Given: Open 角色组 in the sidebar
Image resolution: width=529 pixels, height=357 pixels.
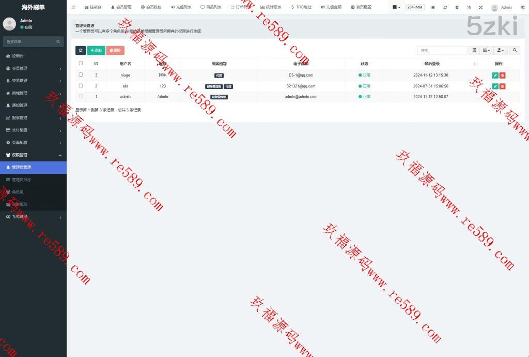Looking at the screenshot, I should [33, 192].
